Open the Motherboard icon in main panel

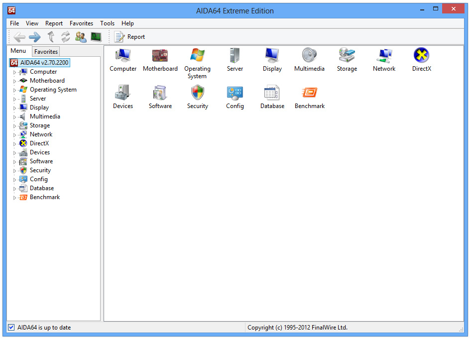(x=160, y=56)
